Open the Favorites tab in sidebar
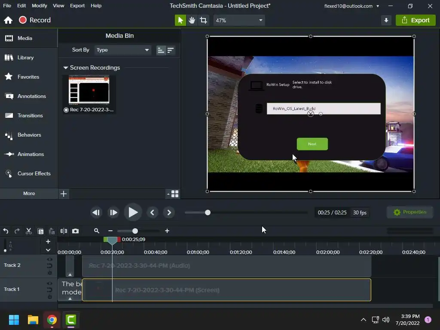Viewport: 440px width, 330px height. (x=29, y=76)
